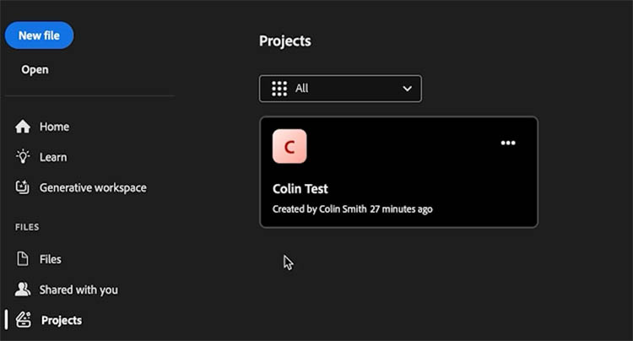Click the dropdown chevron arrow beside All
Viewport: 633px width, 341px height.
click(408, 89)
